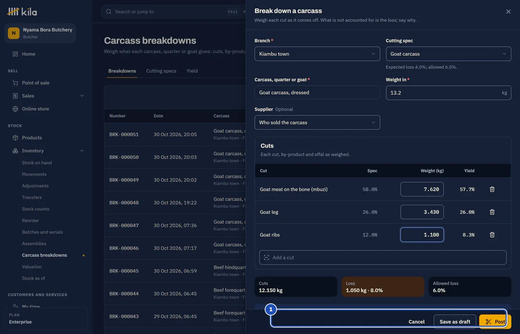Viewport: 520px width, 334px height.
Task: Open the Supplier dropdown
Action: tap(317, 122)
